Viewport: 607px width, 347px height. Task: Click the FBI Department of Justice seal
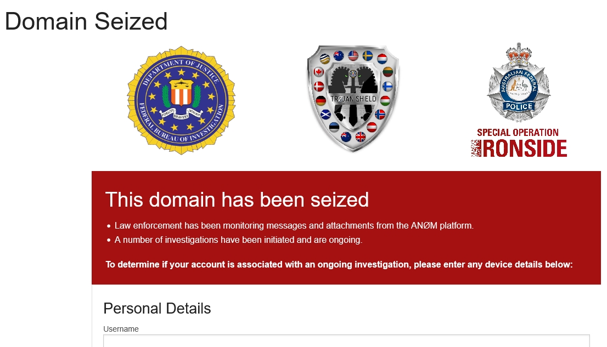pyautogui.click(x=181, y=100)
